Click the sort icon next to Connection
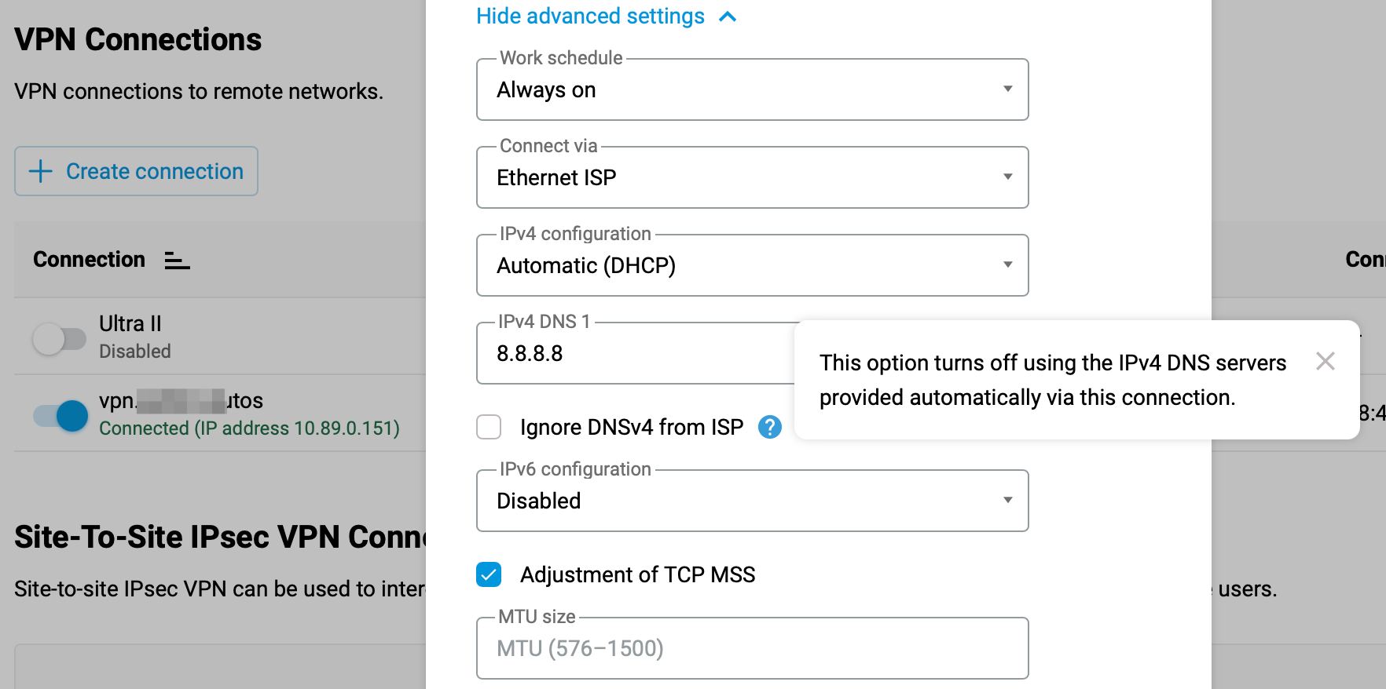The height and width of the screenshot is (689, 1386). tap(177, 261)
